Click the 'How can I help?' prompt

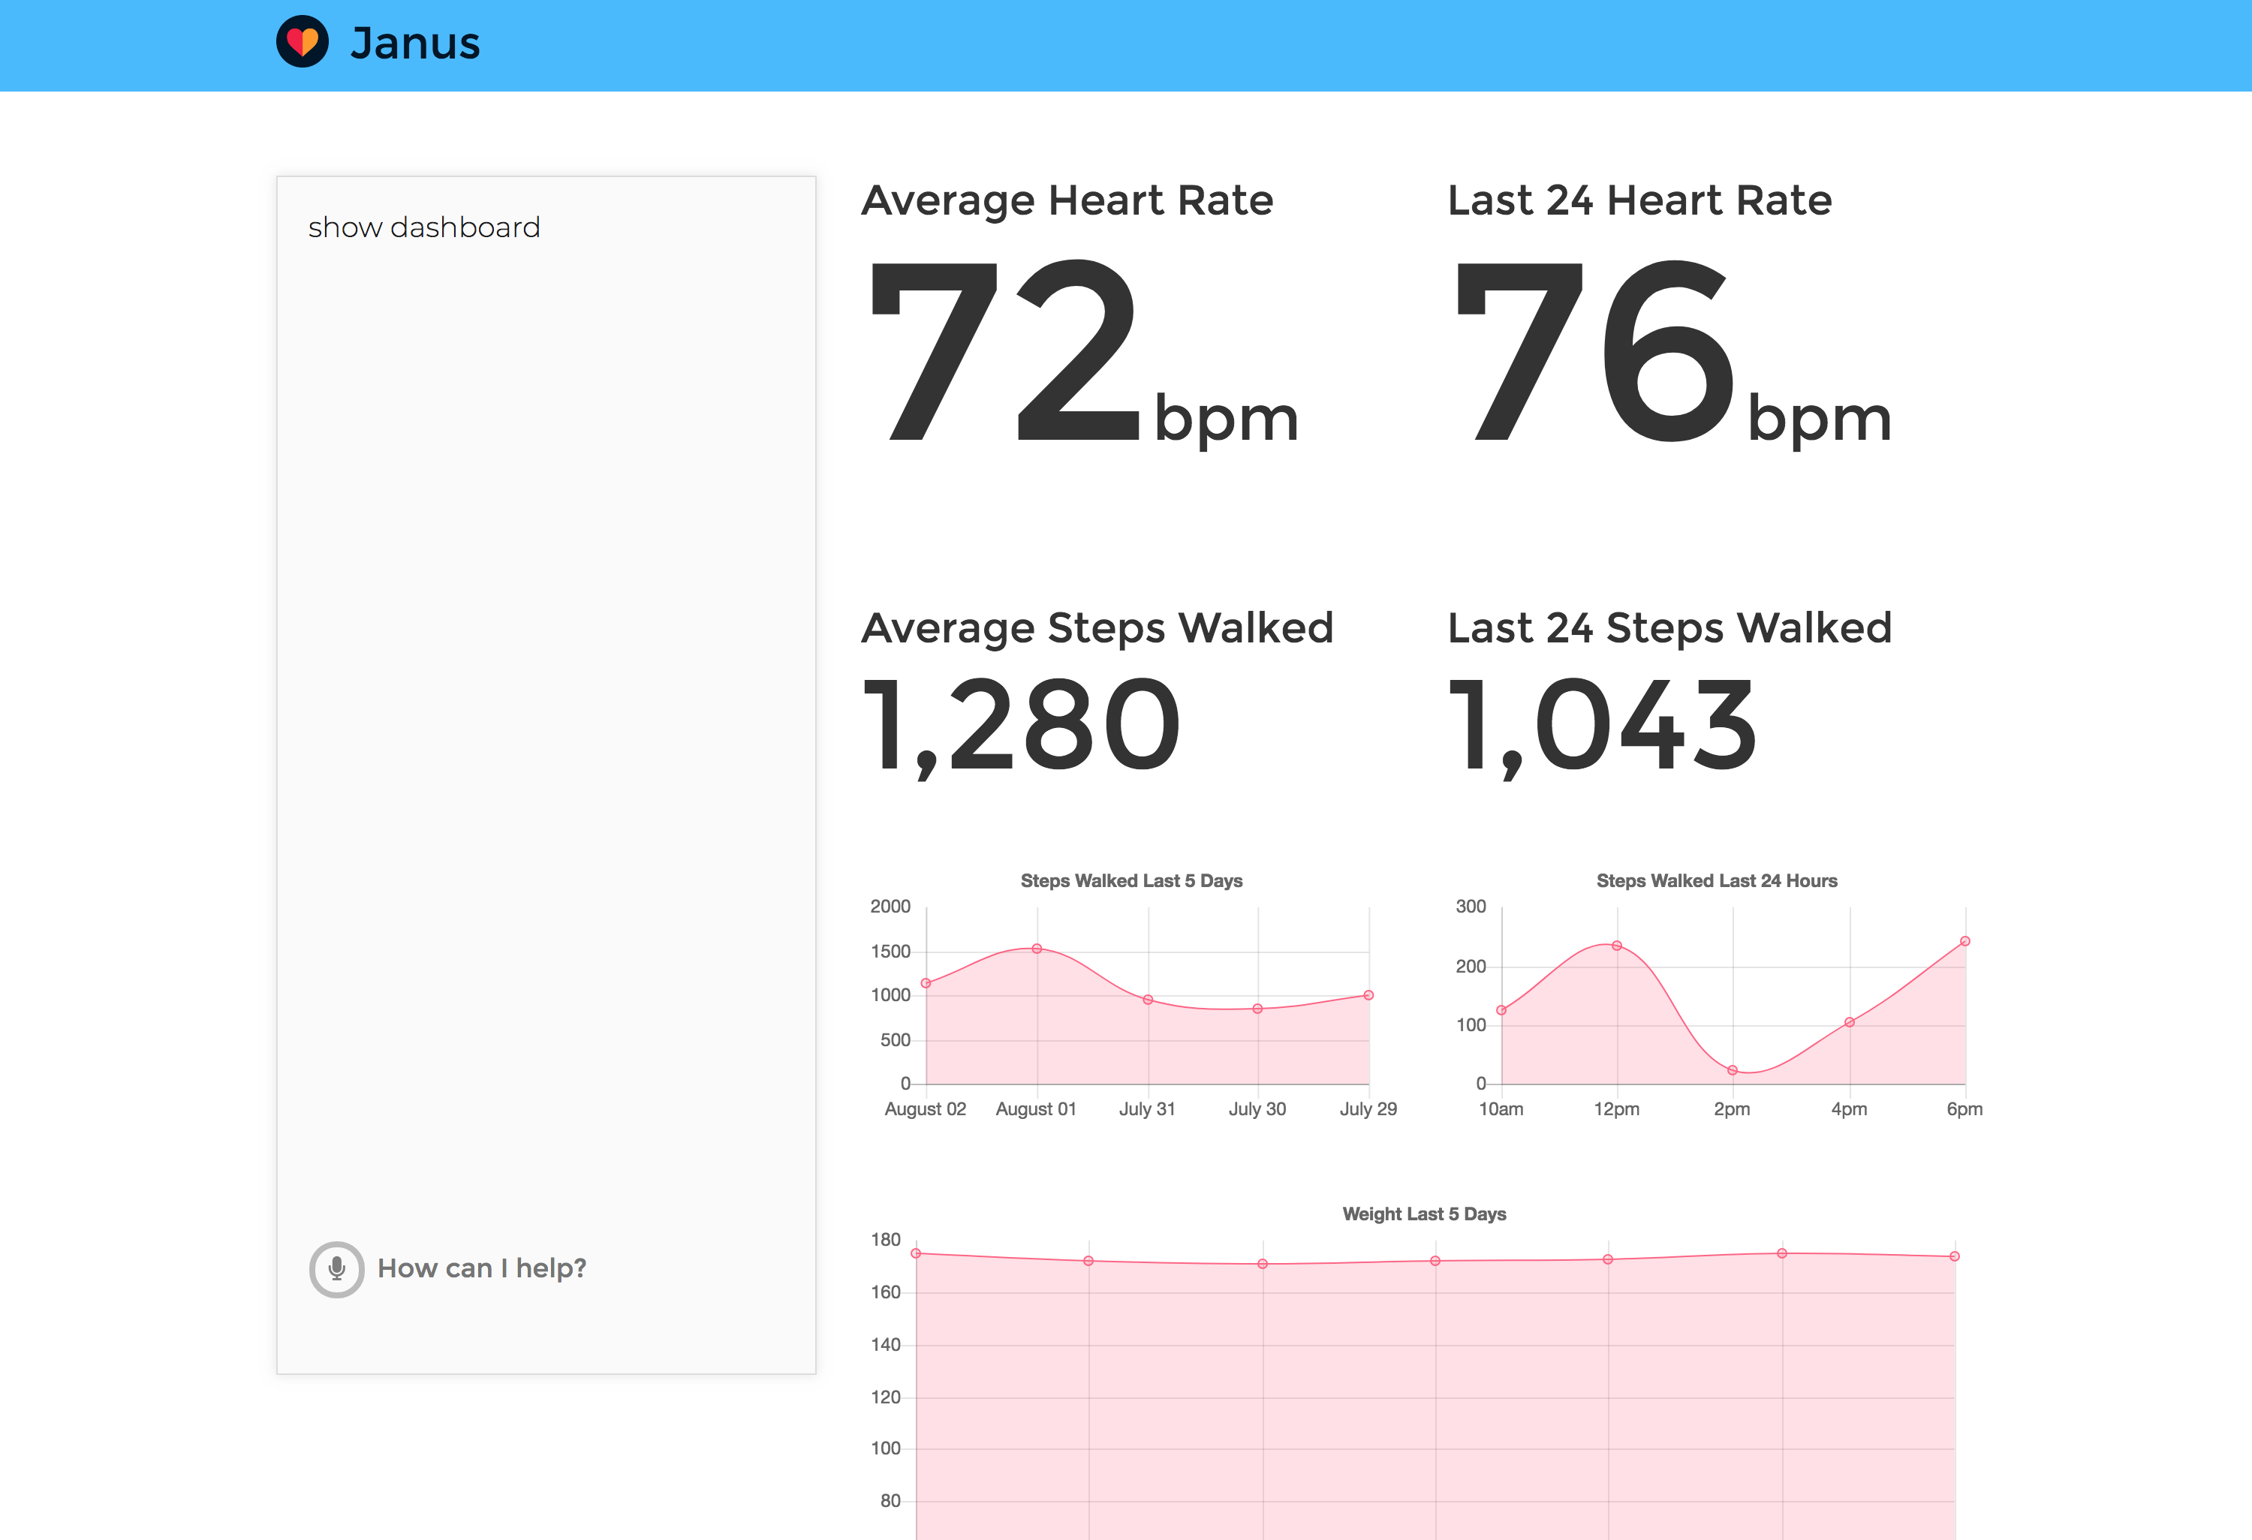[x=482, y=1268]
